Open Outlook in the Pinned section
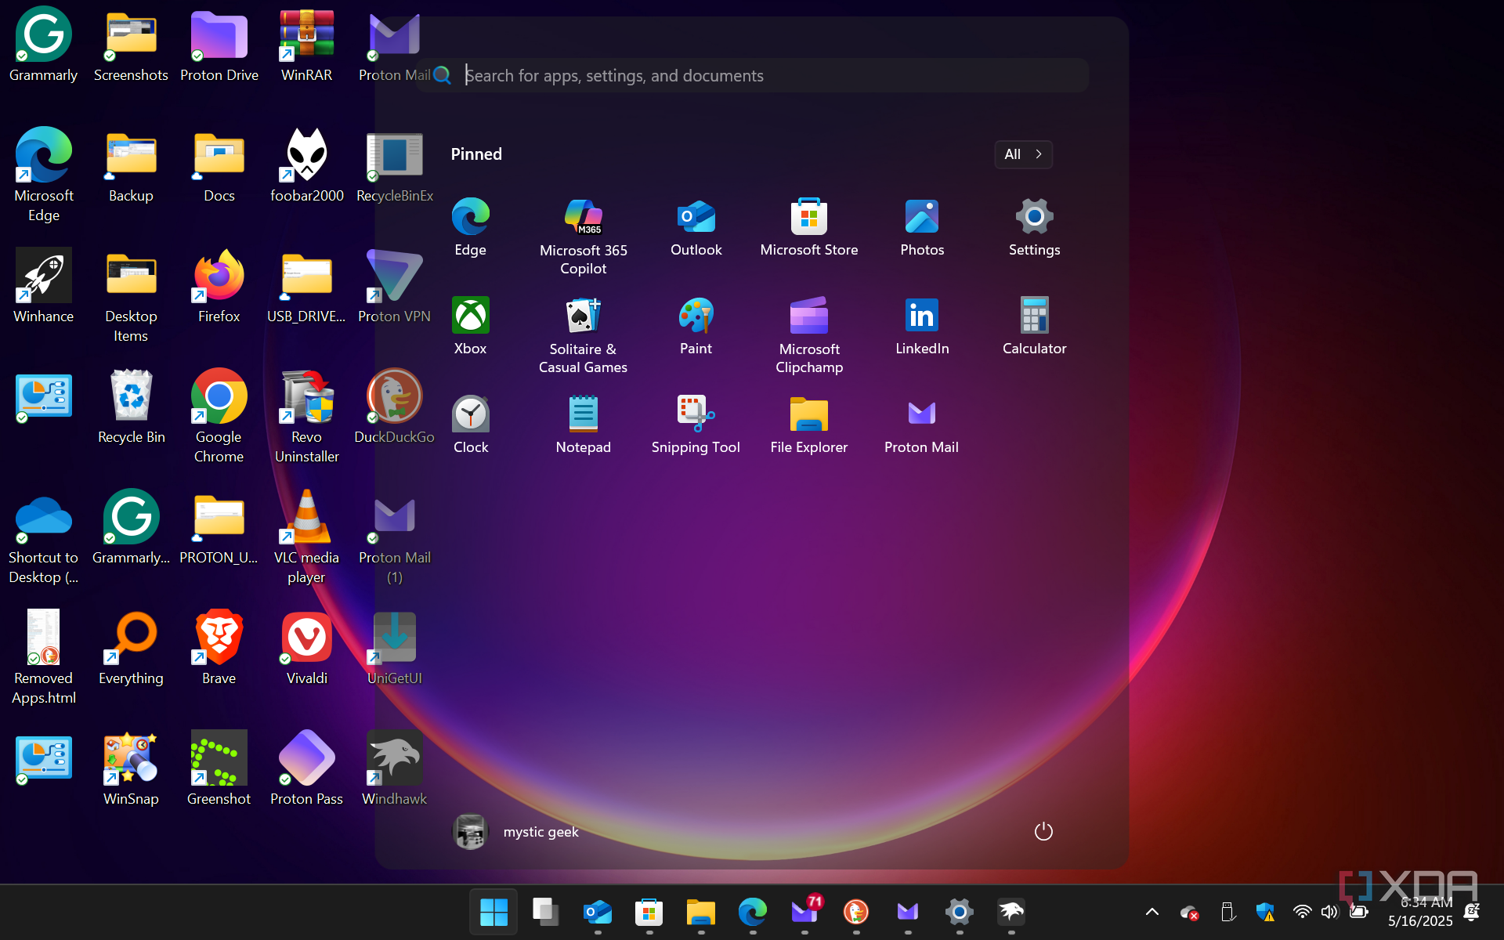 [x=696, y=227]
